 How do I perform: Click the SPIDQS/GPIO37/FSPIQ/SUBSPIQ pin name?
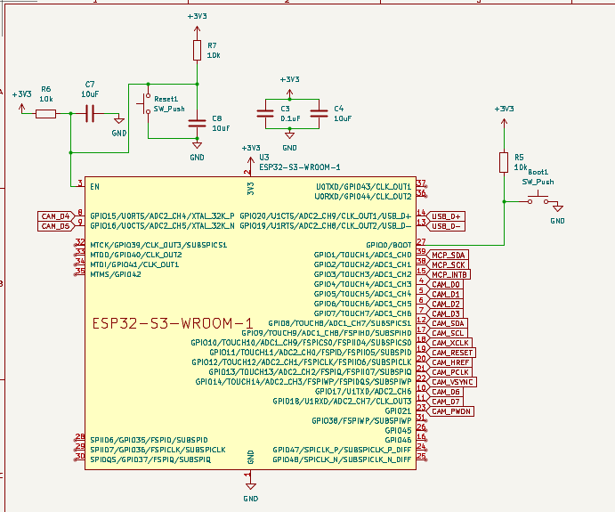(x=150, y=459)
